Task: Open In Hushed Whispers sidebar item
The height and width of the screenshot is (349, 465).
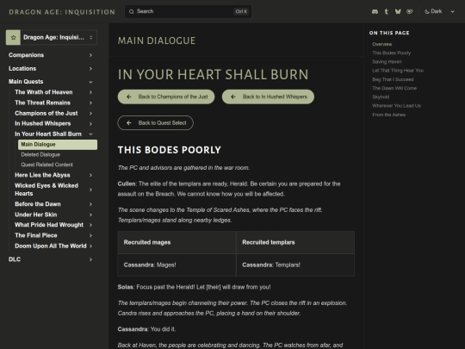Action: tap(43, 124)
